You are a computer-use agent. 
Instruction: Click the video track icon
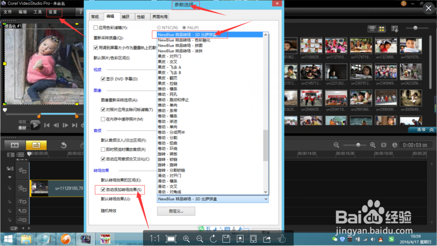(22, 170)
